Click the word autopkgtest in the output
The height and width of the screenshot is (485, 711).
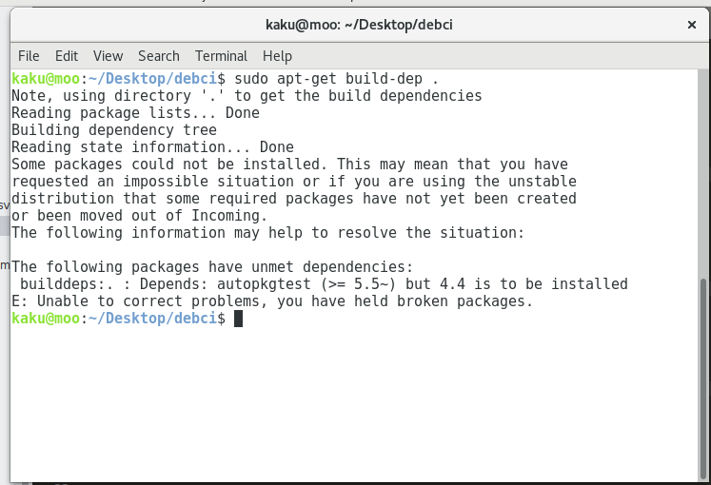[x=264, y=284]
